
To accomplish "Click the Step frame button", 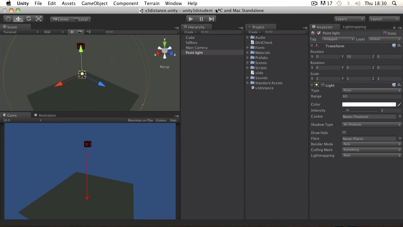I will coord(212,19).
